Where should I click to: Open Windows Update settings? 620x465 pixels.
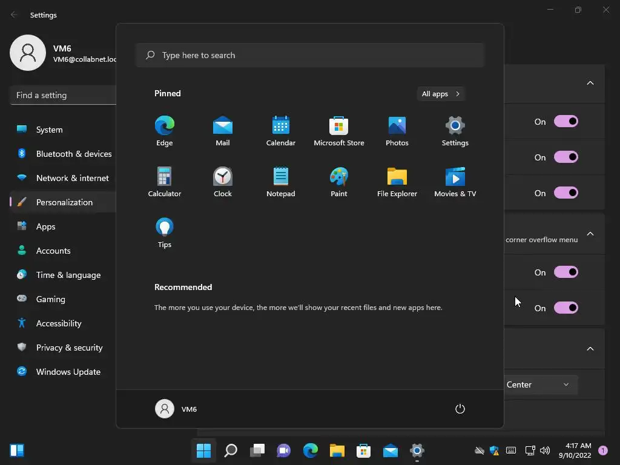pyautogui.click(x=63, y=372)
